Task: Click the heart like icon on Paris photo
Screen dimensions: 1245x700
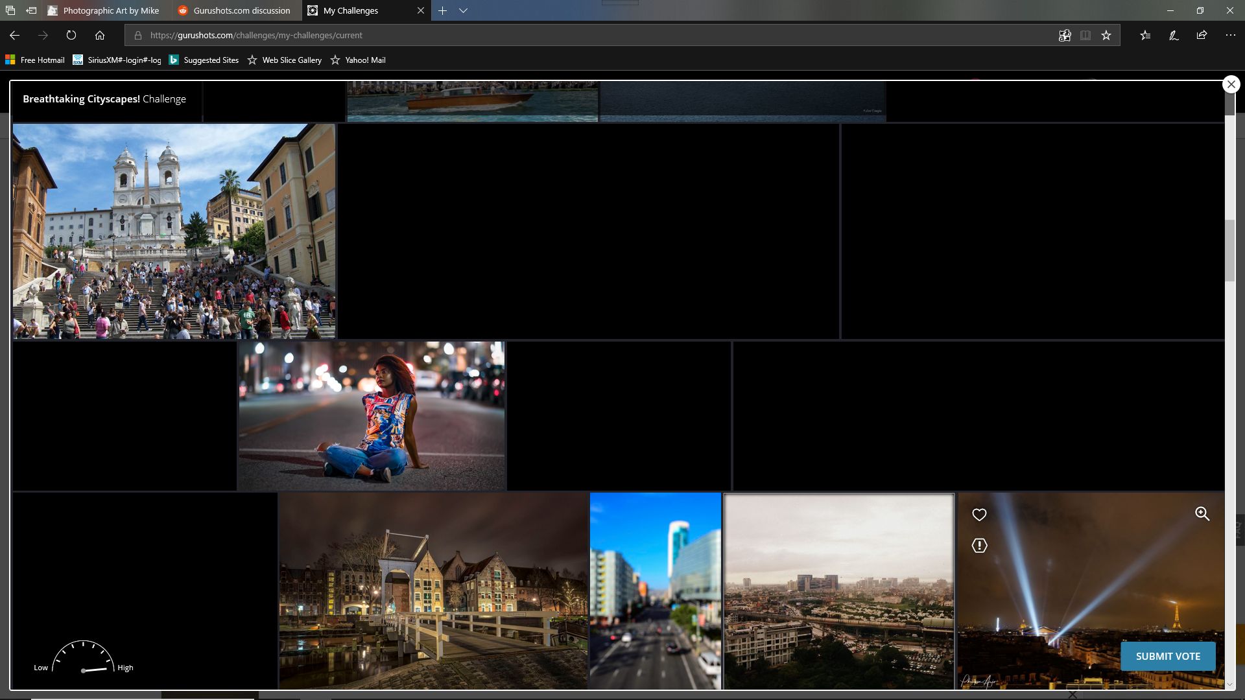Action: [979, 515]
